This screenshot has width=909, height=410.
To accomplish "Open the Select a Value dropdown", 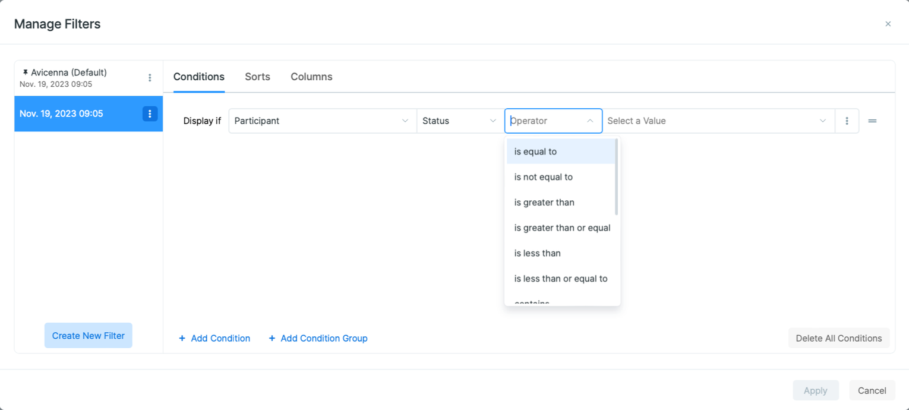I will (717, 121).
